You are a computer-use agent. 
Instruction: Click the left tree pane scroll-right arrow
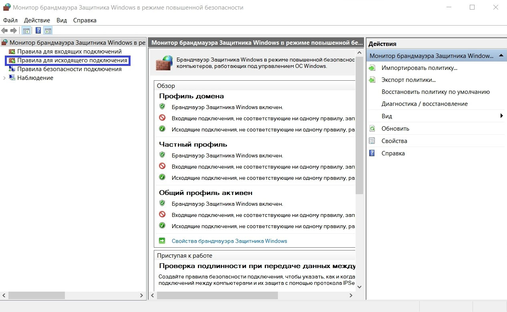pyautogui.click(x=141, y=296)
